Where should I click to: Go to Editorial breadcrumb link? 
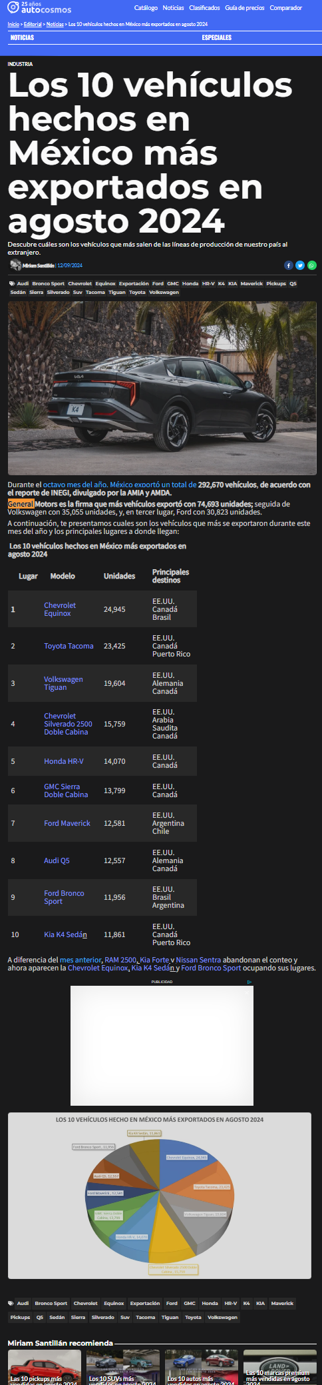coord(33,24)
